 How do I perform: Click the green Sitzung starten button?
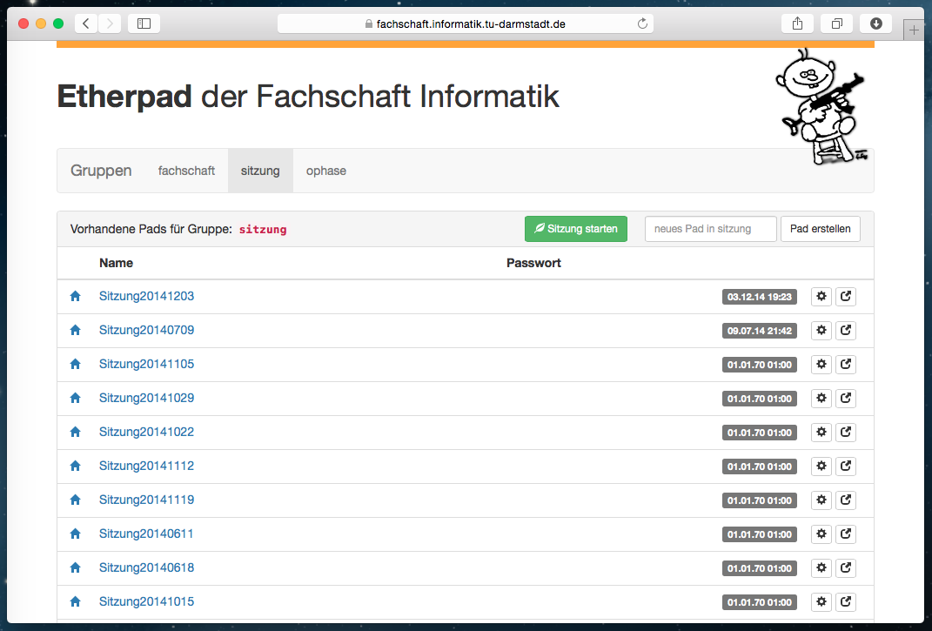tap(576, 229)
